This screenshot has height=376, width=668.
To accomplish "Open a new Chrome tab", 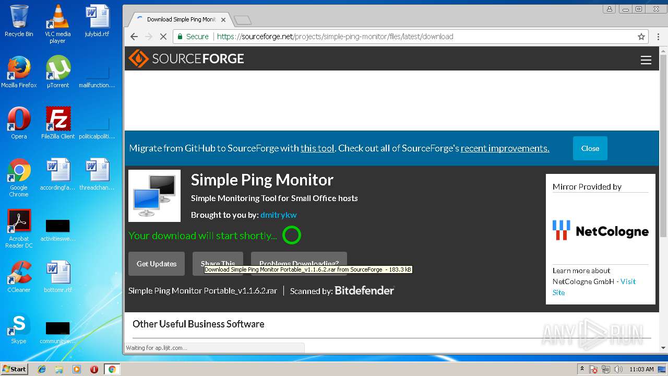I will coord(243,20).
